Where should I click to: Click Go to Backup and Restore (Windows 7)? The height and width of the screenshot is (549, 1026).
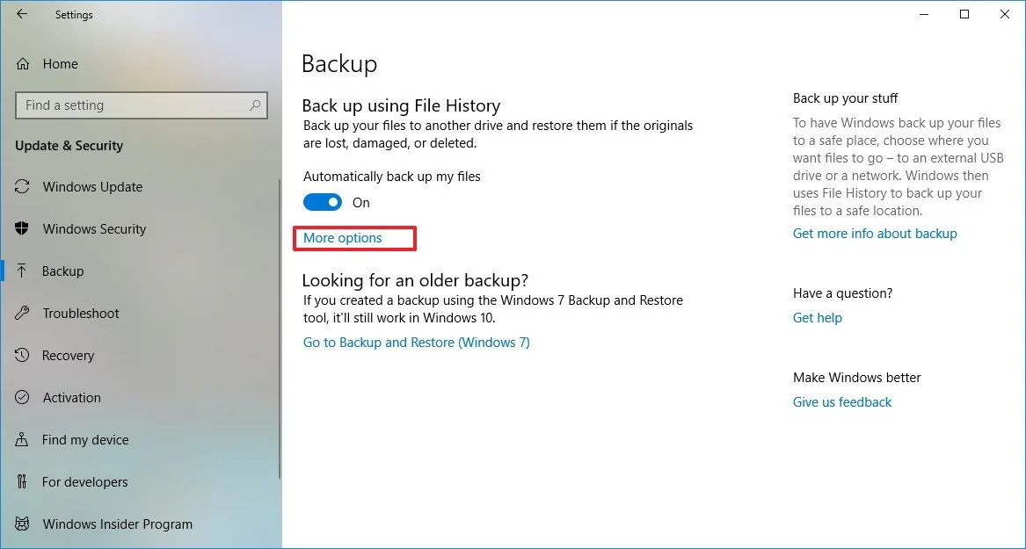point(416,343)
